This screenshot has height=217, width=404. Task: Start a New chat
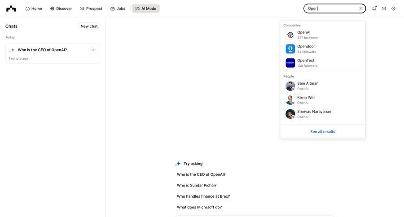pyautogui.click(x=89, y=26)
